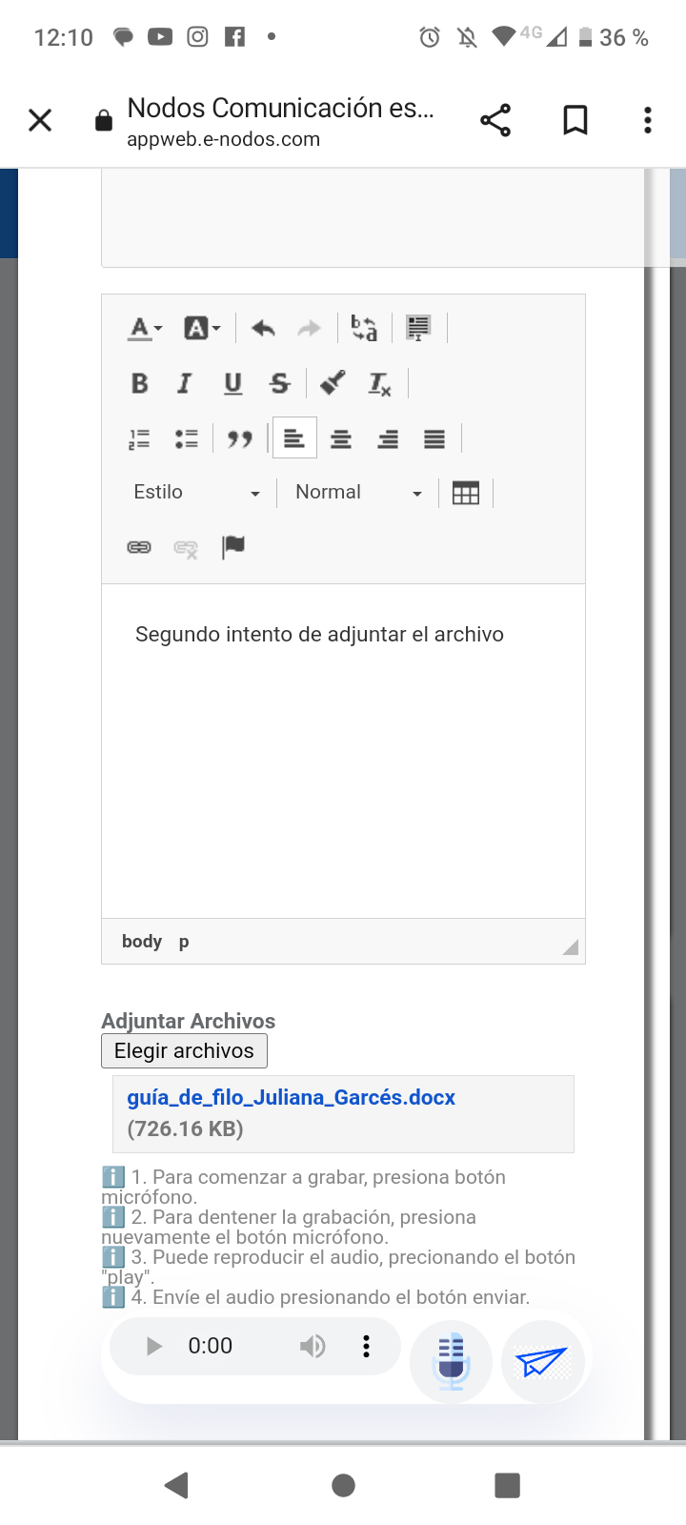This screenshot has width=686, height=1525.
Task: Click the strikethrough icon
Action: tap(279, 383)
